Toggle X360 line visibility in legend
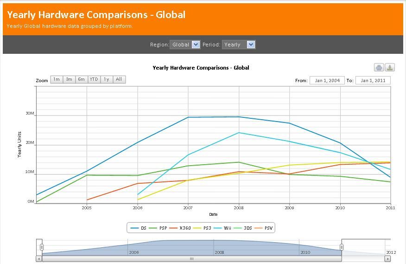The image size is (406, 264). [x=180, y=228]
